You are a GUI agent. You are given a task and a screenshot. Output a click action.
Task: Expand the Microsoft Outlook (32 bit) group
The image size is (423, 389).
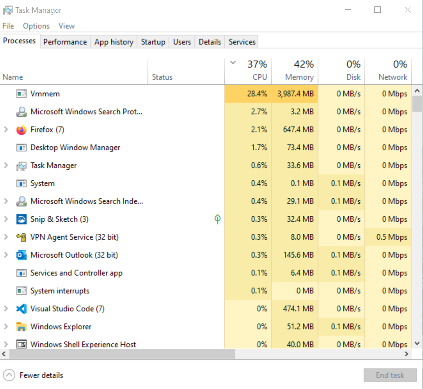[x=6, y=255]
